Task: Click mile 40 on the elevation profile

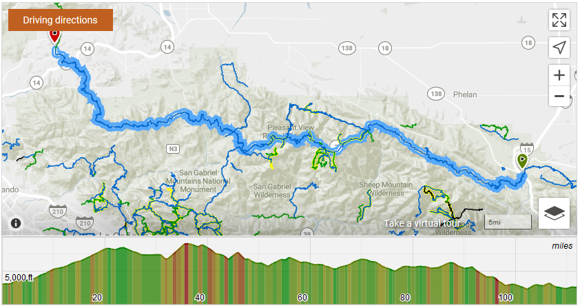Action: tap(200, 297)
